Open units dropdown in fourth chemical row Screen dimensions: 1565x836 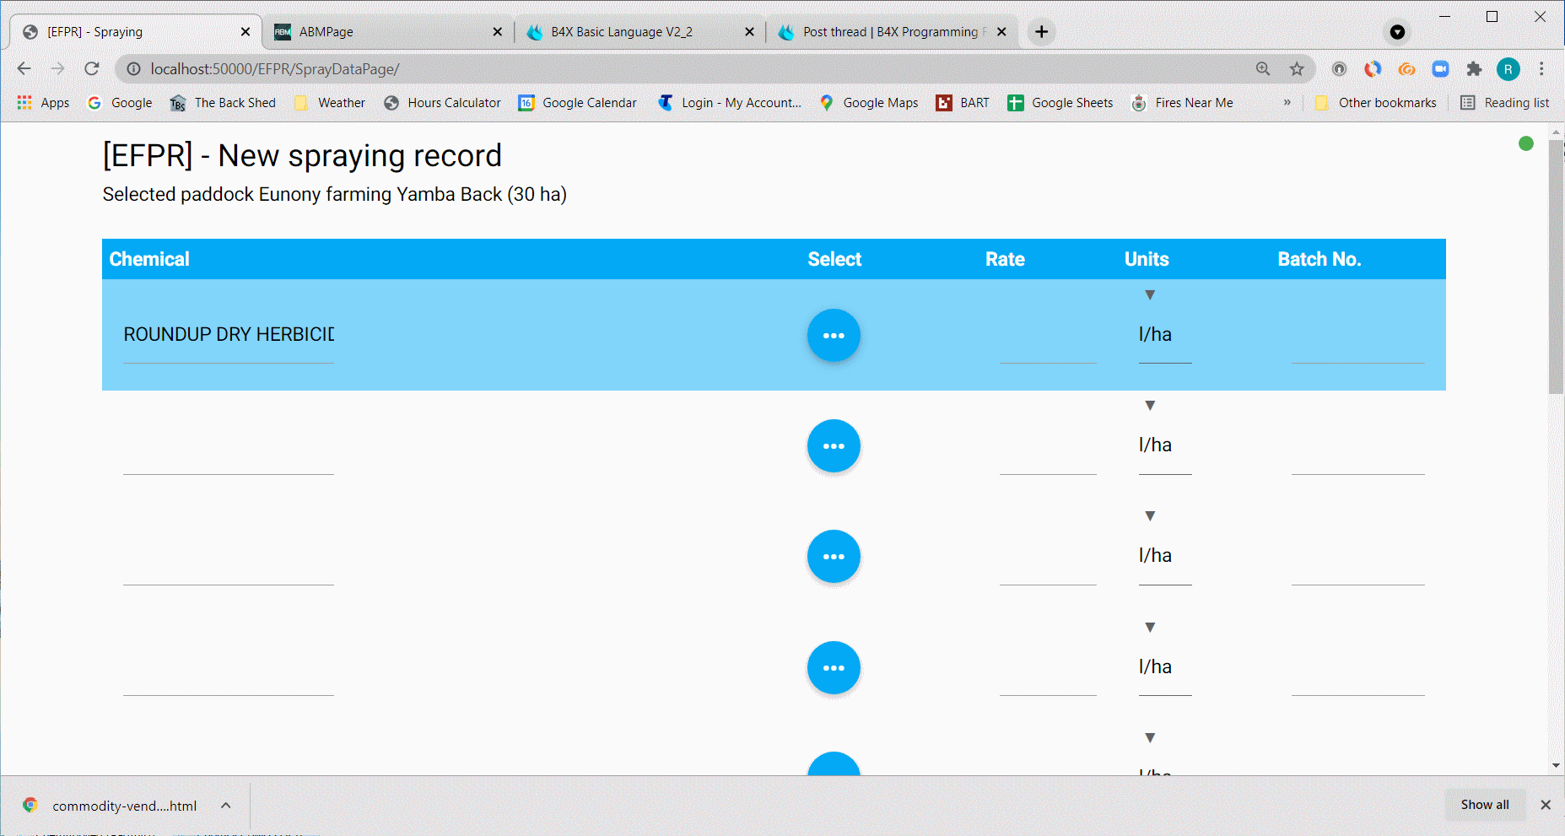point(1165,666)
